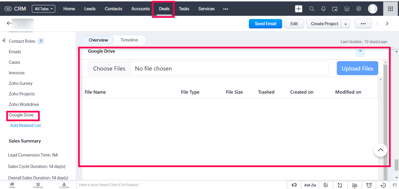Click the File Name column header
This screenshot has height=189, width=399.
pyautogui.click(x=95, y=92)
